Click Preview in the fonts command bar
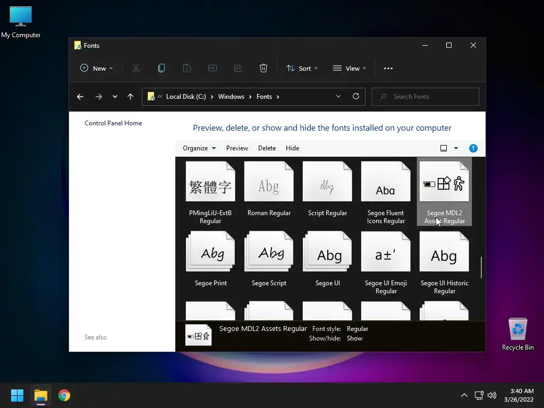The width and height of the screenshot is (544, 408). click(x=237, y=148)
